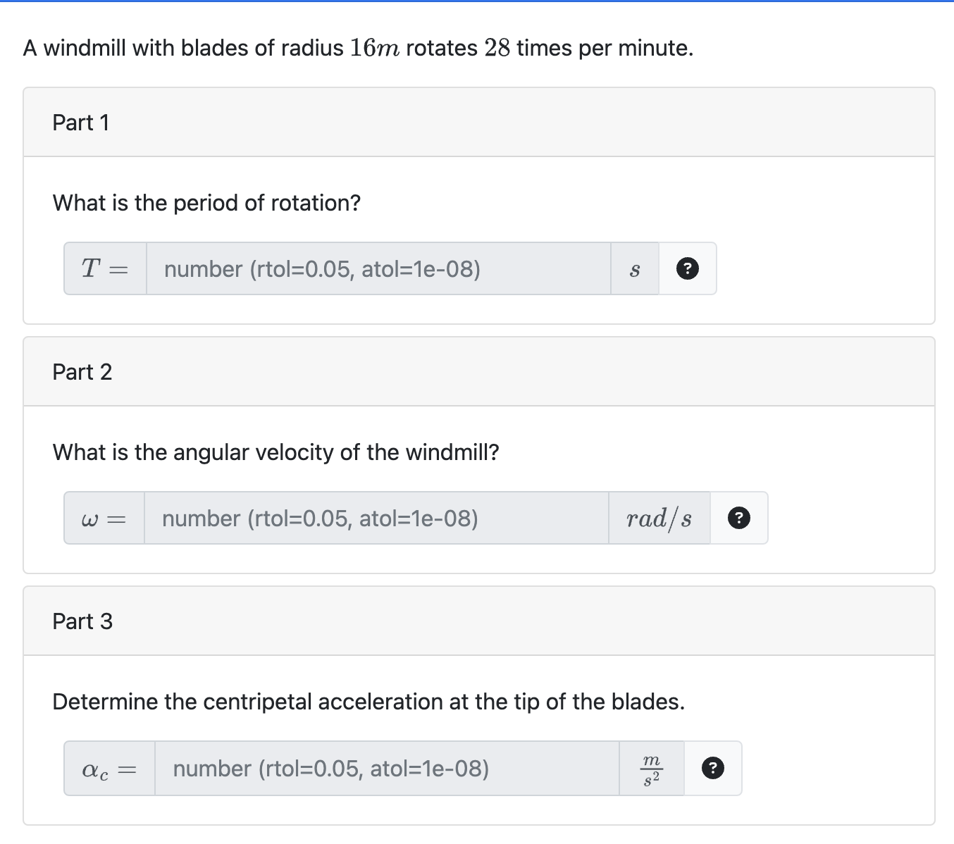Viewport: 954px width, 844px height.
Task: Click the period T answer field
Action: pos(378,268)
